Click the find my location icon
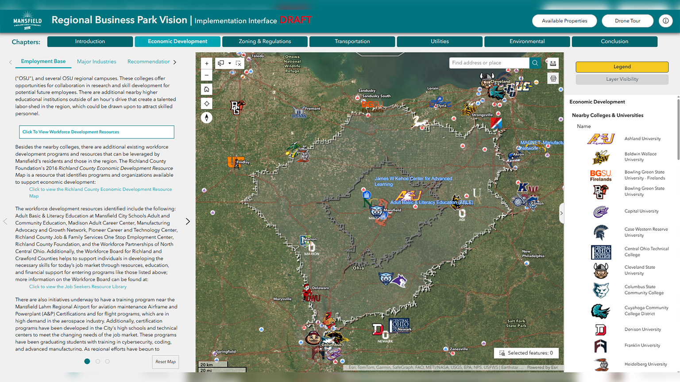 coord(207,103)
